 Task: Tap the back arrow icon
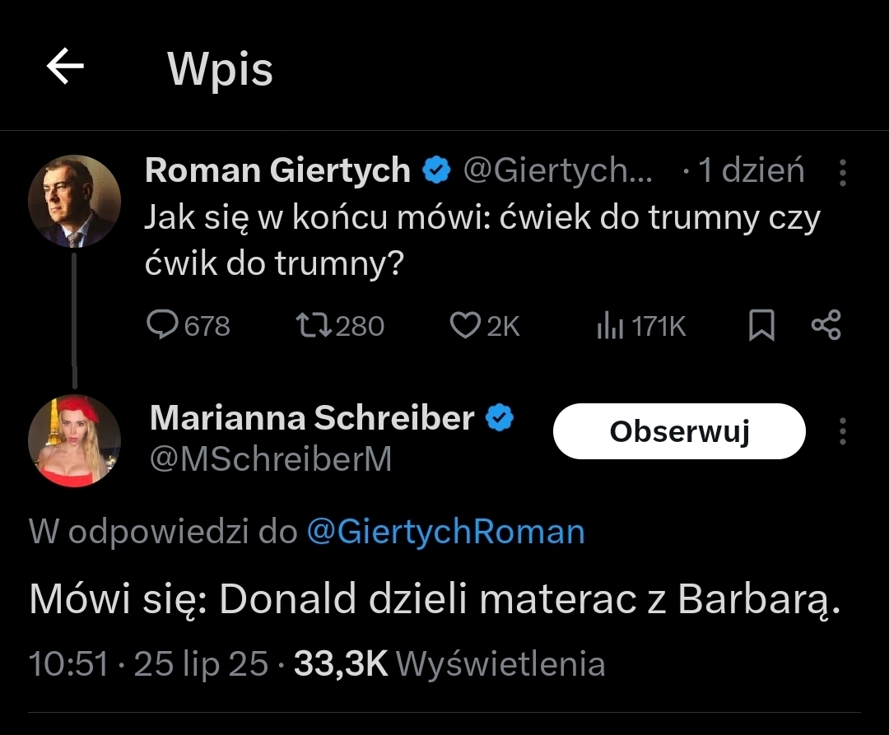click(x=66, y=67)
